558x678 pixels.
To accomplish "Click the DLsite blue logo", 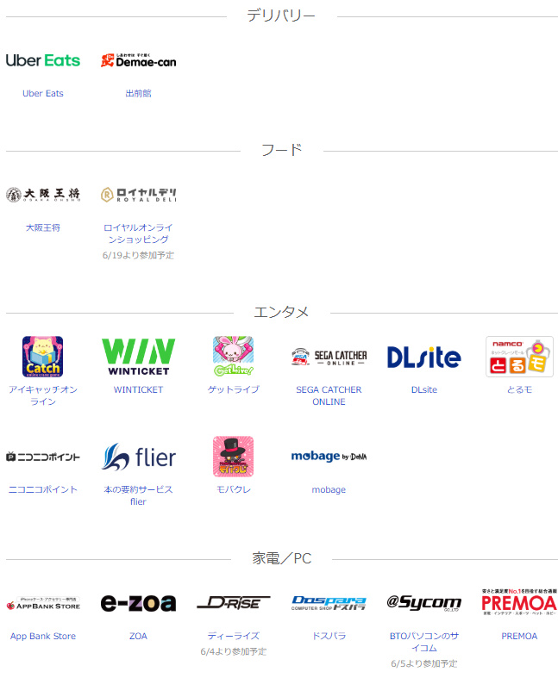I will pos(423,358).
